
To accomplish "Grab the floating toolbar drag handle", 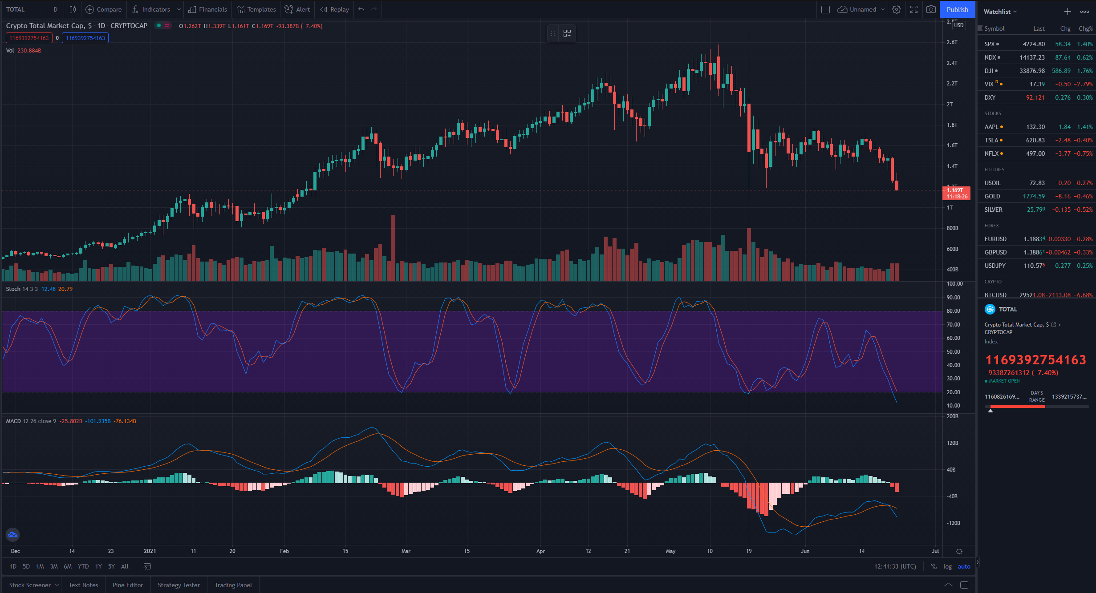I will tap(553, 33).
